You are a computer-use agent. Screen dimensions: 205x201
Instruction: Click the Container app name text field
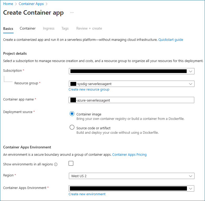coord(131,100)
